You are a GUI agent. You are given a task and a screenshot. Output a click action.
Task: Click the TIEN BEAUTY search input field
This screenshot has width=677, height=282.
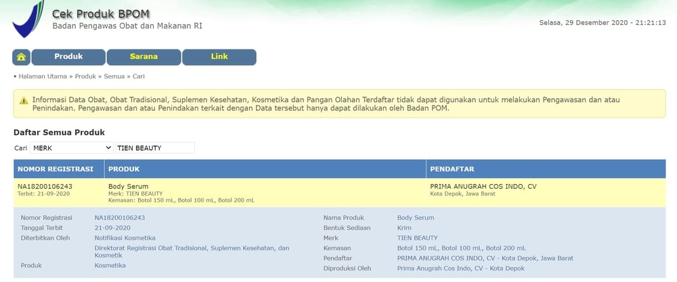pyautogui.click(x=155, y=148)
